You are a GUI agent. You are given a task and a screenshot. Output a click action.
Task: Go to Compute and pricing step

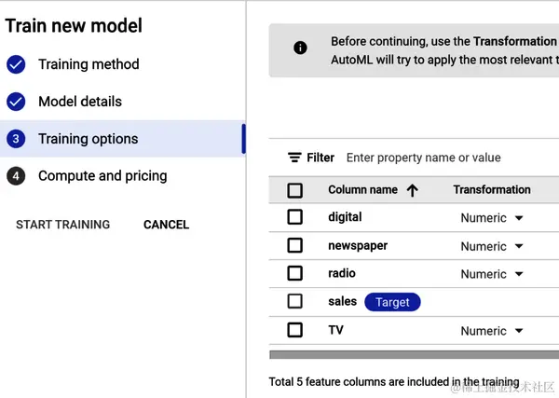[102, 176]
